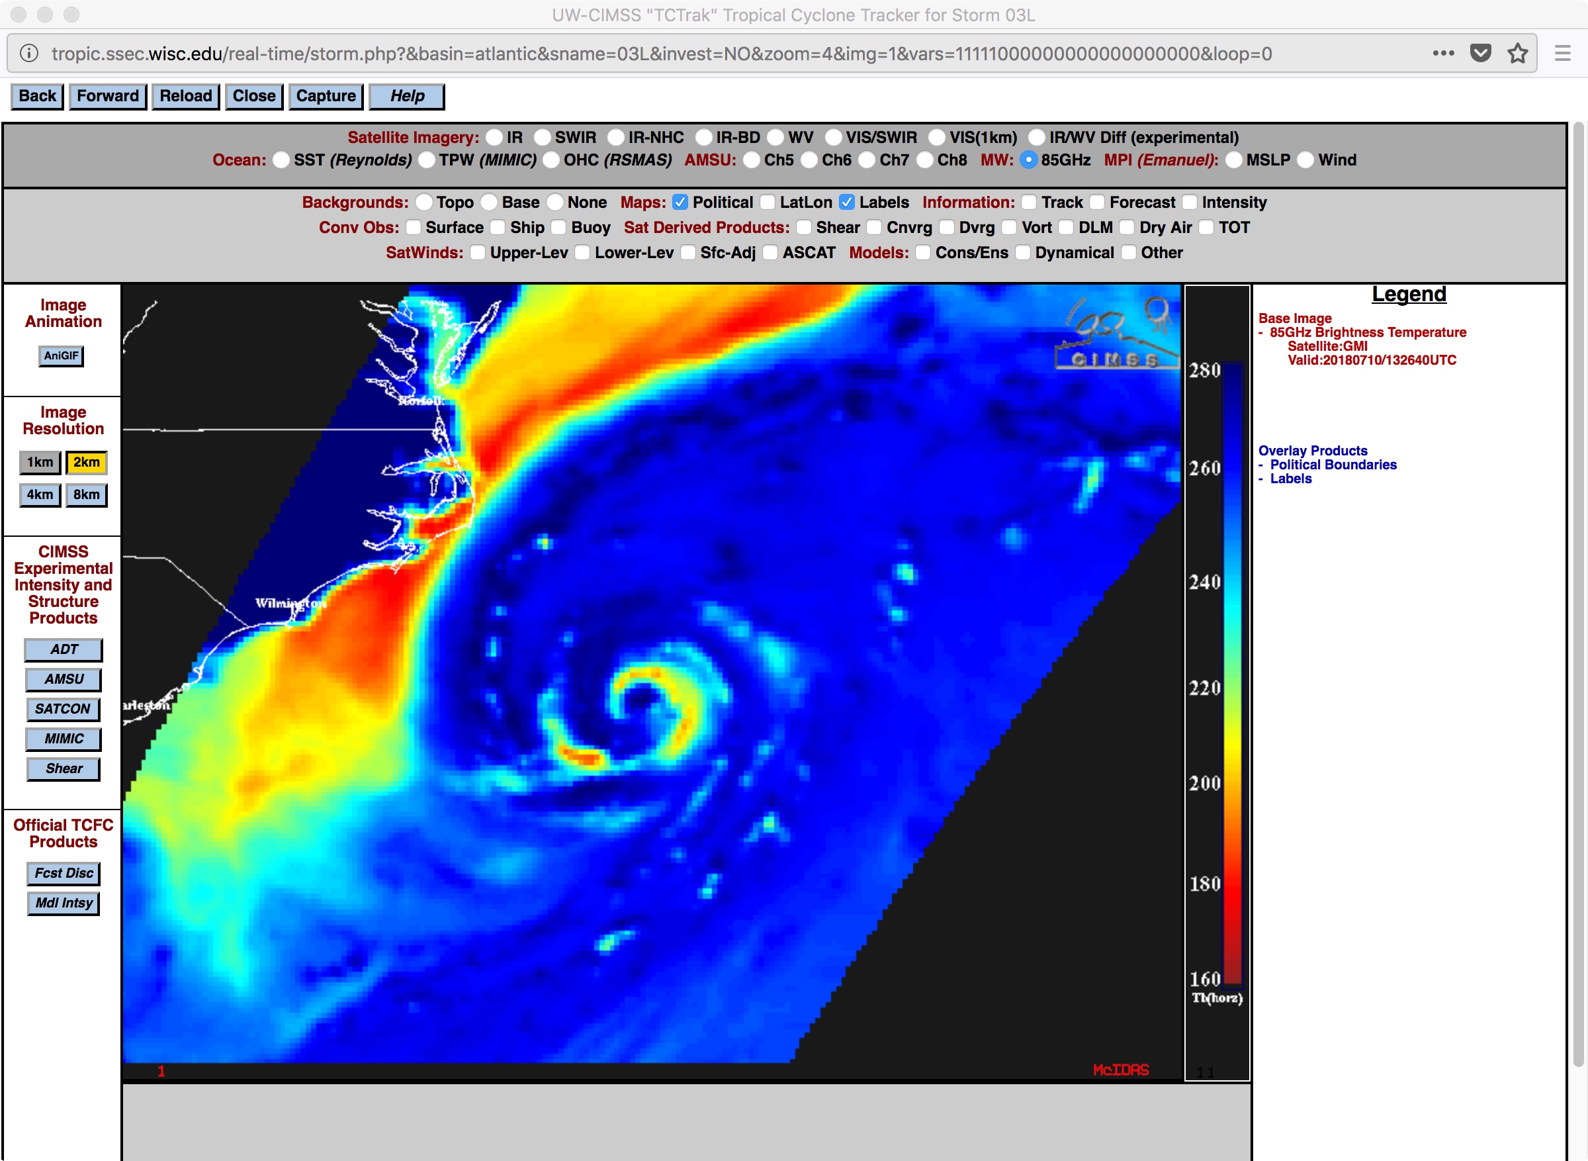Enable ASCAT satellite winds

point(770,252)
